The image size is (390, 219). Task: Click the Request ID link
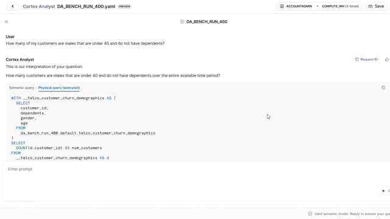[369, 60]
